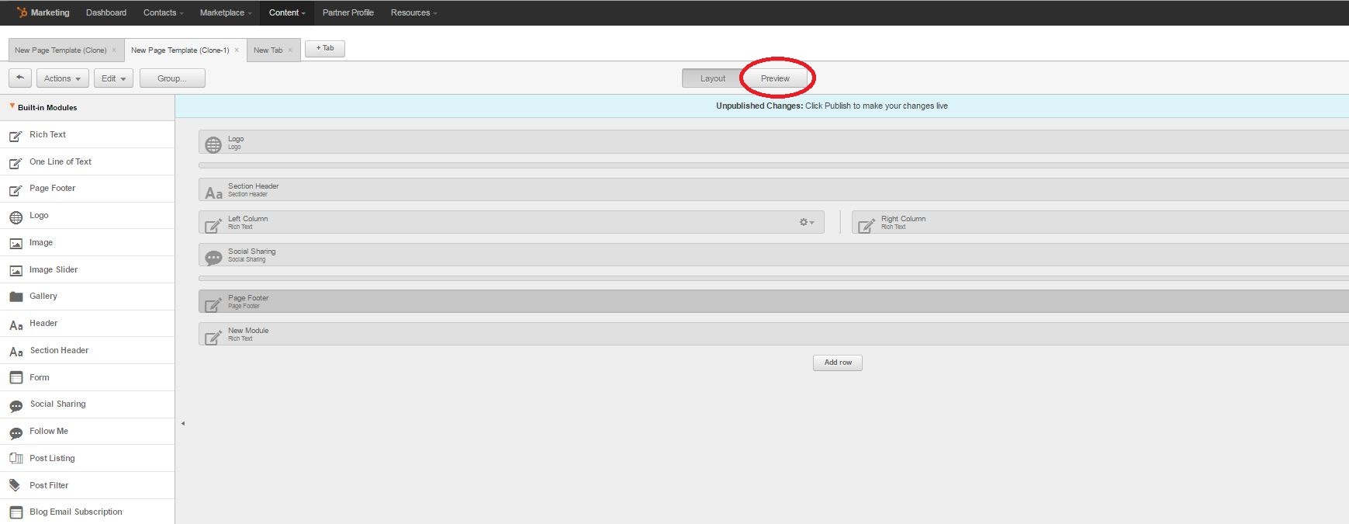Click the Form module icon
Viewport: 1349px width, 524px height.
[x=16, y=378]
